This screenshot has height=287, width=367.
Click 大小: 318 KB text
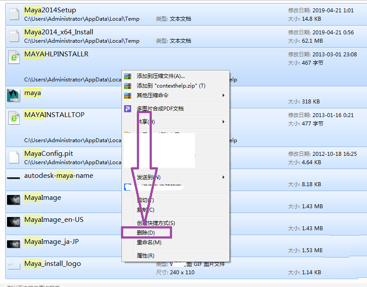(304, 102)
